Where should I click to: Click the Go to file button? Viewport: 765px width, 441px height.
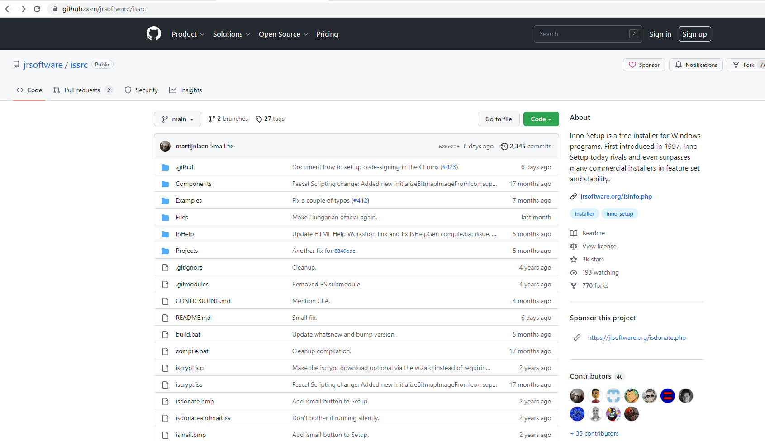pos(499,119)
